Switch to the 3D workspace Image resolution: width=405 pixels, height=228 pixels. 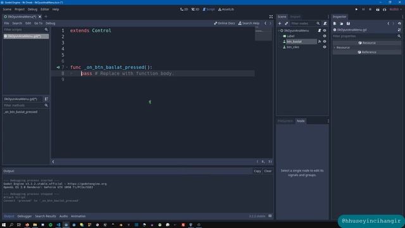click(x=196, y=9)
